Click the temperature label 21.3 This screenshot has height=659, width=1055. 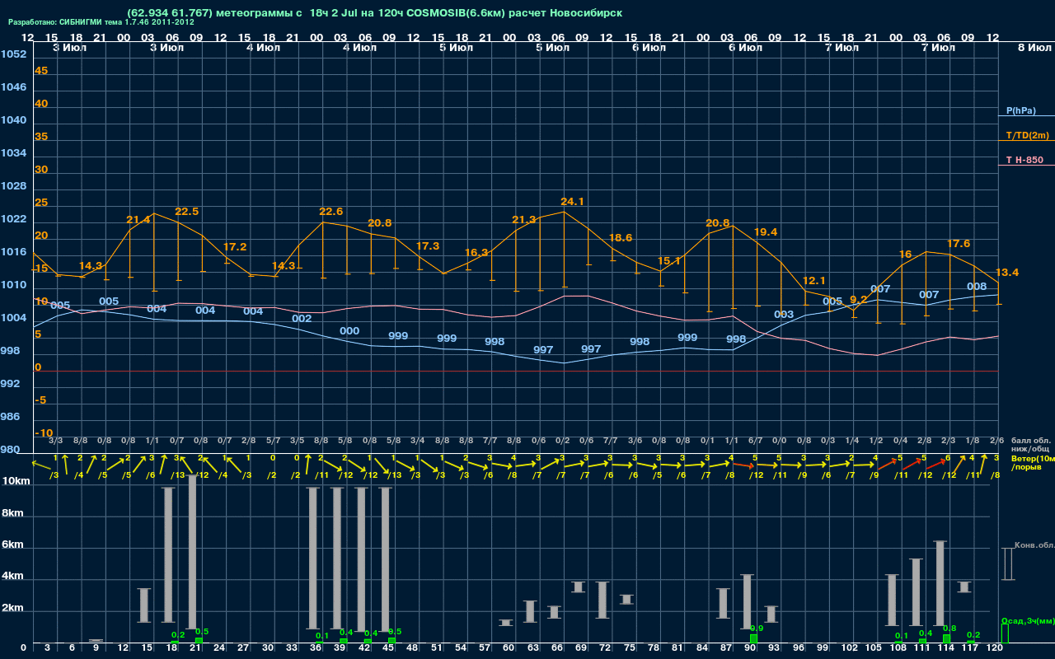tap(524, 220)
